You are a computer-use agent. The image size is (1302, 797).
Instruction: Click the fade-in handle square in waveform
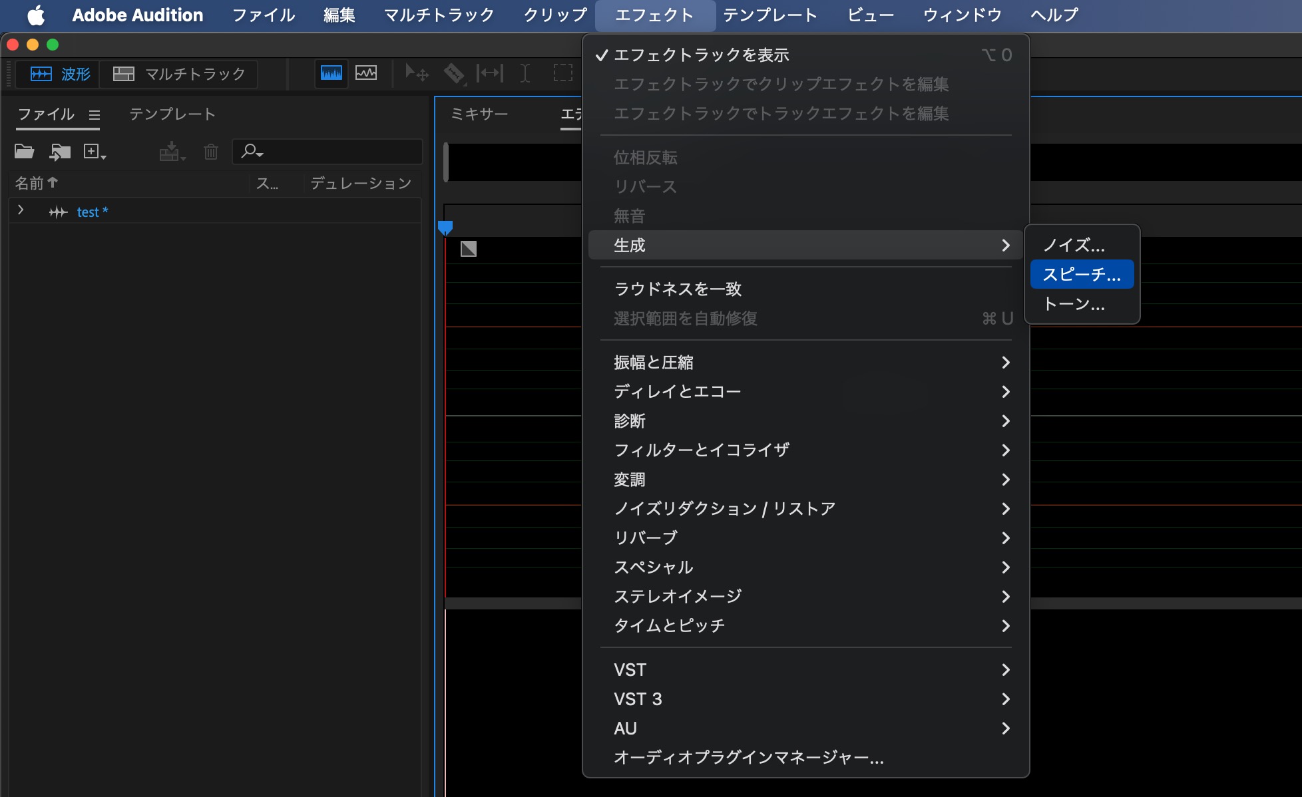[x=469, y=249]
